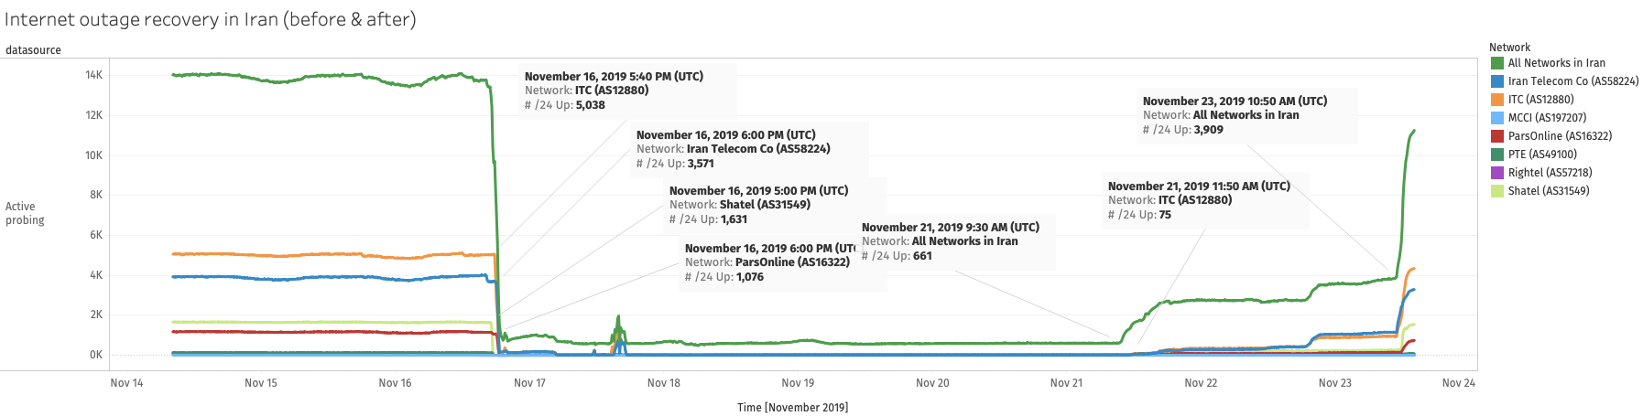Click the chart title about Iran outage recovery
The width and height of the screenshot is (1643, 416).
point(211,19)
